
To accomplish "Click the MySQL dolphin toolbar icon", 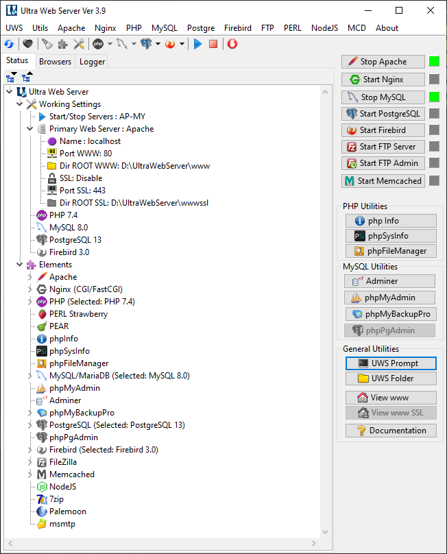I will (122, 44).
